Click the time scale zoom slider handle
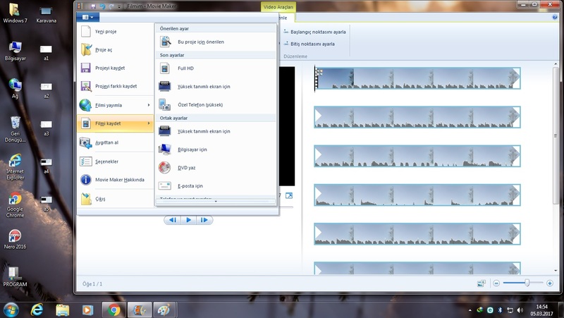The height and width of the screenshot is (318, 564). (527, 283)
